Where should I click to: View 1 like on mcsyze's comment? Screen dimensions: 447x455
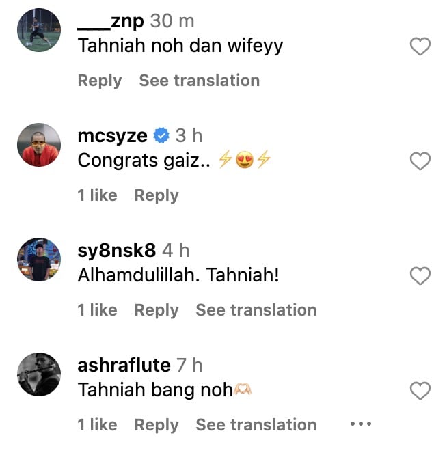point(97,195)
